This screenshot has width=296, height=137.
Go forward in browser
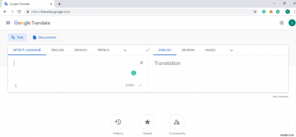(x=12, y=12)
